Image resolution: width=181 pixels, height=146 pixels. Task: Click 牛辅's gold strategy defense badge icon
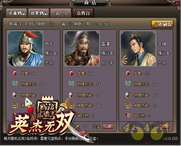pyautogui.click(x=128, y=106)
